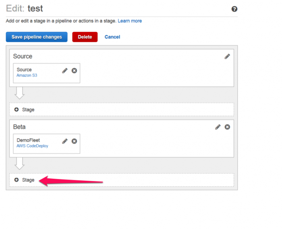
Task: Remove the Source Amazon S3 action
Action: (74, 70)
